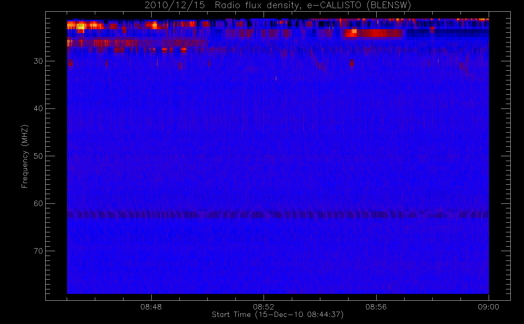
Task: Click the 50 frequency tick label
Action: (x=38, y=156)
